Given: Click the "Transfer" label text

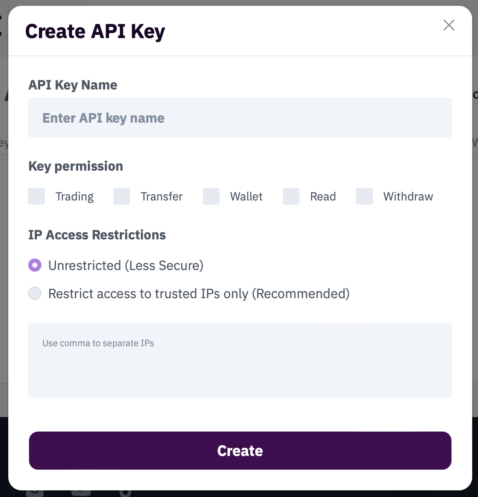Looking at the screenshot, I should [162, 196].
